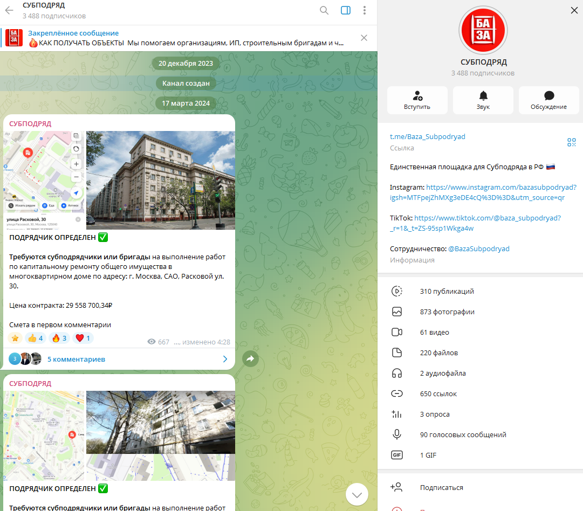Open 650 ссылок section
Screen dimensions: 583x511
481,393
